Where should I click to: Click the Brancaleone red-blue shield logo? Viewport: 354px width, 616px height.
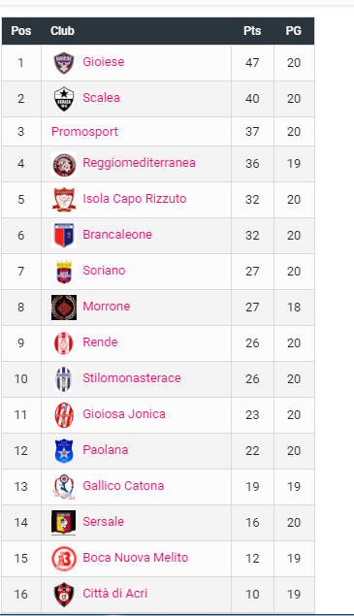click(64, 236)
